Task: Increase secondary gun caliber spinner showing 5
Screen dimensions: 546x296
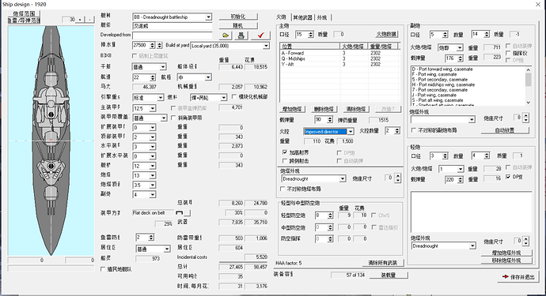Action: (x=445, y=32)
